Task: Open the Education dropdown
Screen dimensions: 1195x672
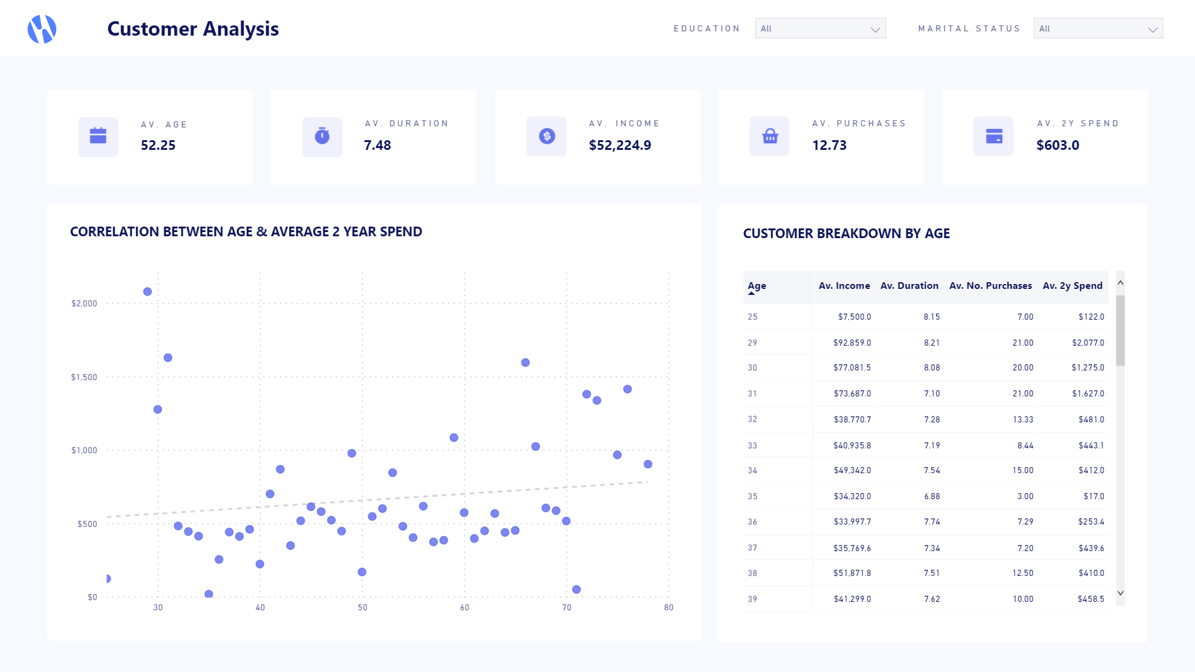Action: 820,28
